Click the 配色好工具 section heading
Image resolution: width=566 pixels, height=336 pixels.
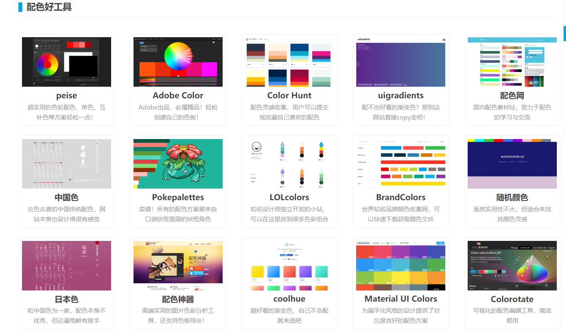point(49,7)
